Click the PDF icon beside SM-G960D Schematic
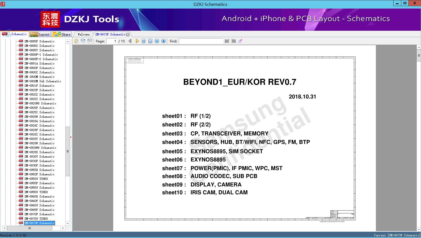This screenshot has width=421, height=238. [21, 196]
